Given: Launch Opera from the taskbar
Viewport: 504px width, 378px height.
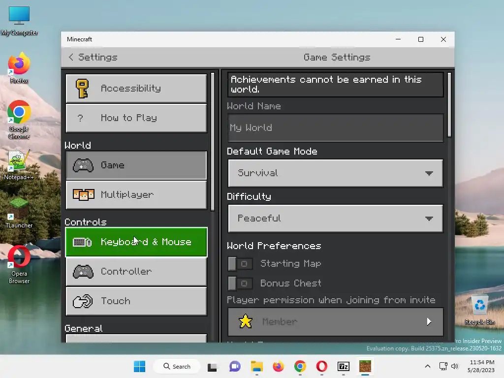Looking at the screenshot, I should tap(322, 366).
